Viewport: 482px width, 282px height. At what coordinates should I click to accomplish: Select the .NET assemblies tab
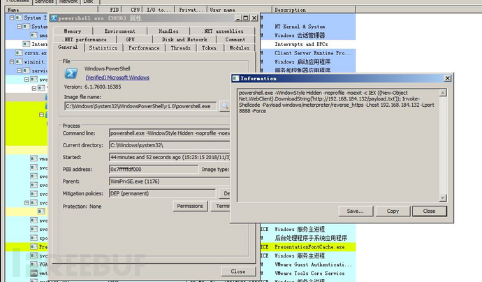point(223,31)
